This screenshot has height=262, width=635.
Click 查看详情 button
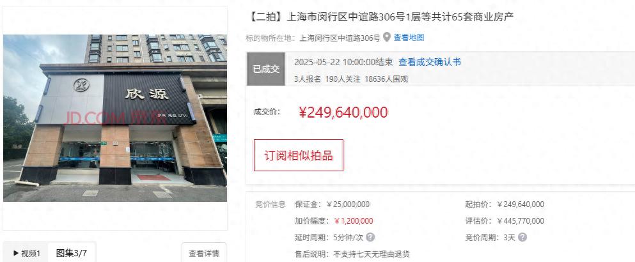tap(204, 254)
